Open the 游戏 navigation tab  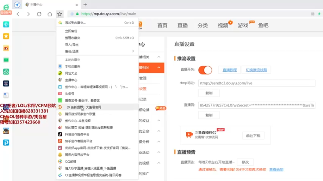point(243,25)
